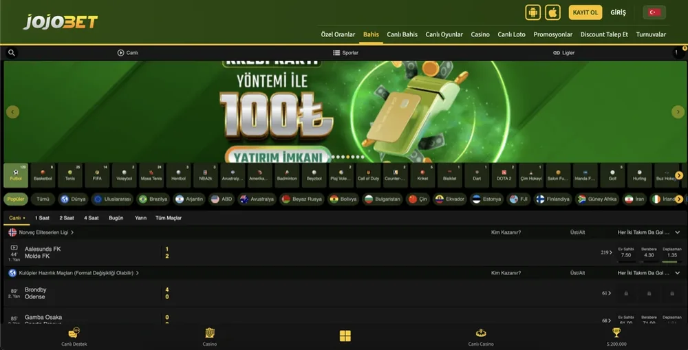The width and height of the screenshot is (688, 350).
Task: Select the Bisiklet sport icon
Action: point(450,175)
